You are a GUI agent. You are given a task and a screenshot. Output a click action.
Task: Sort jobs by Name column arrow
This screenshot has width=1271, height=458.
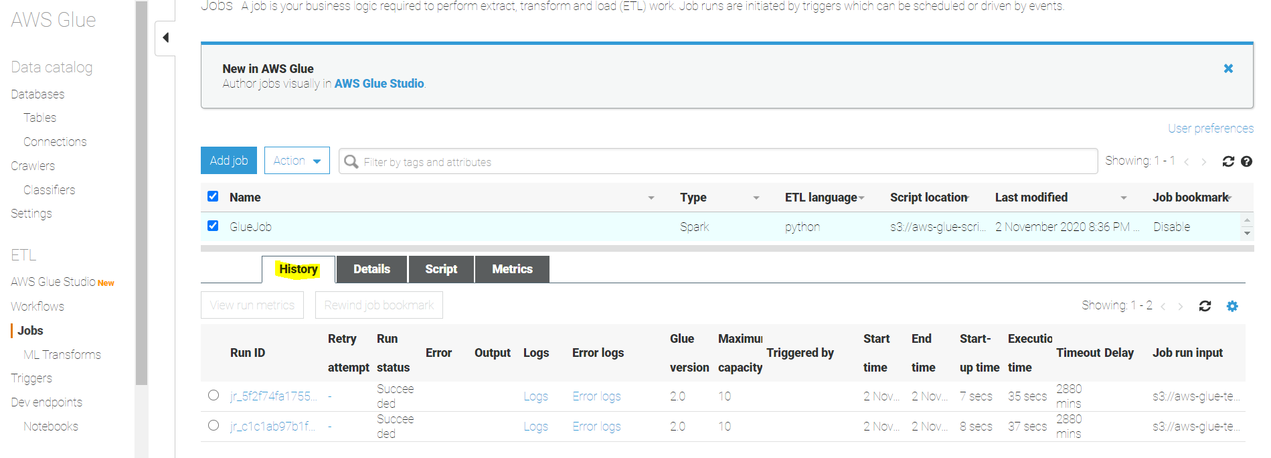coord(651,198)
